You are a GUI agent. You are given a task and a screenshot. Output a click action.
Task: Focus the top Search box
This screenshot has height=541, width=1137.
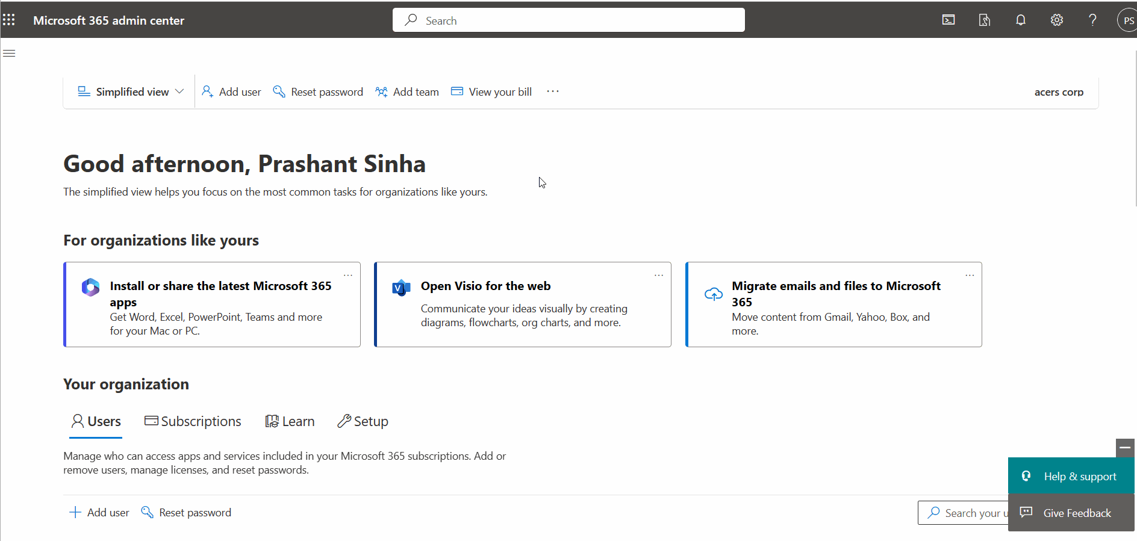click(568, 20)
